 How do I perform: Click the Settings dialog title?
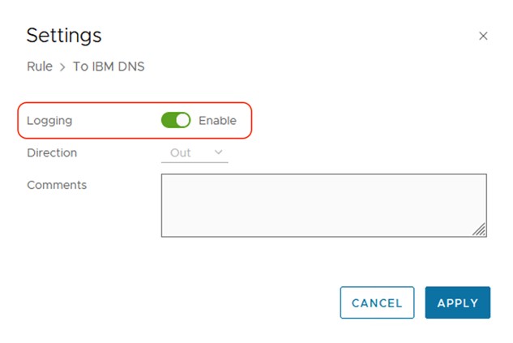(x=64, y=35)
